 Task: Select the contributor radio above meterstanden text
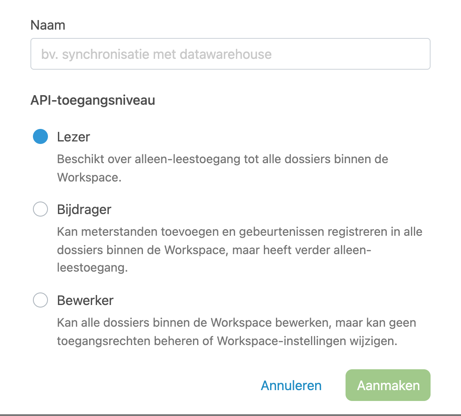coord(40,209)
